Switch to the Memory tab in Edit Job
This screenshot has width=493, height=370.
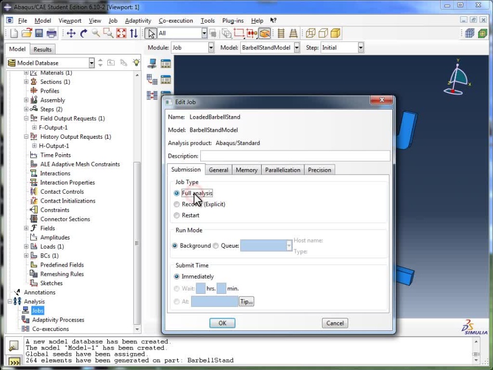point(246,170)
